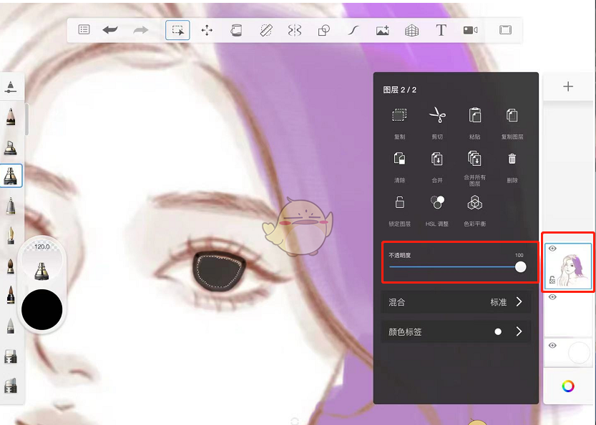The image size is (596, 425).
Task: Open the color wheel editor icon
Action: [568, 386]
